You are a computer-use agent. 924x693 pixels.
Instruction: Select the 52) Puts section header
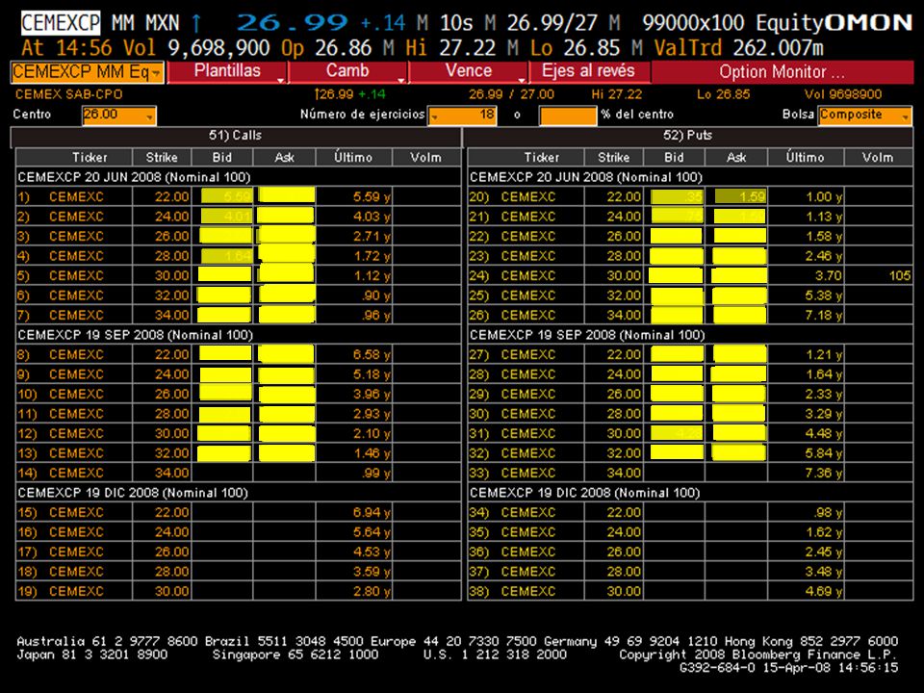pyautogui.click(x=688, y=136)
